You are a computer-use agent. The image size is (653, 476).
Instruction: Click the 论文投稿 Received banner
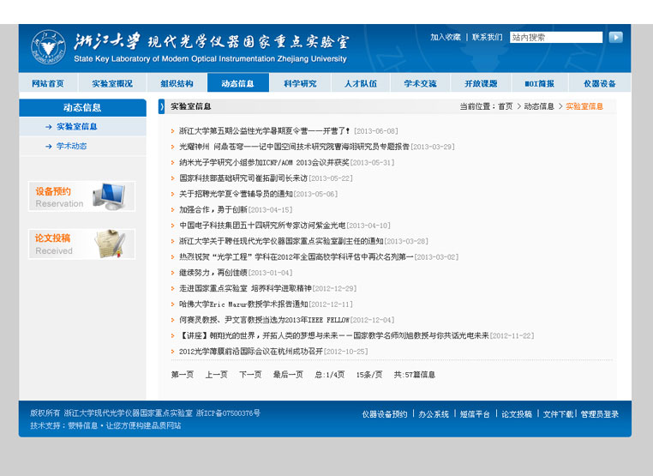click(82, 244)
